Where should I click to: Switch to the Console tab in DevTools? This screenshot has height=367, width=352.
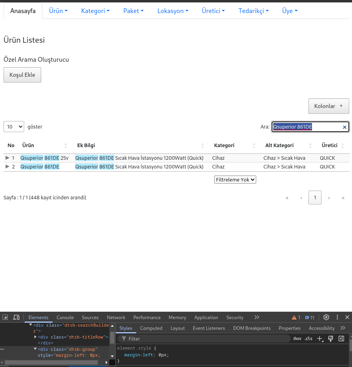pos(65,317)
